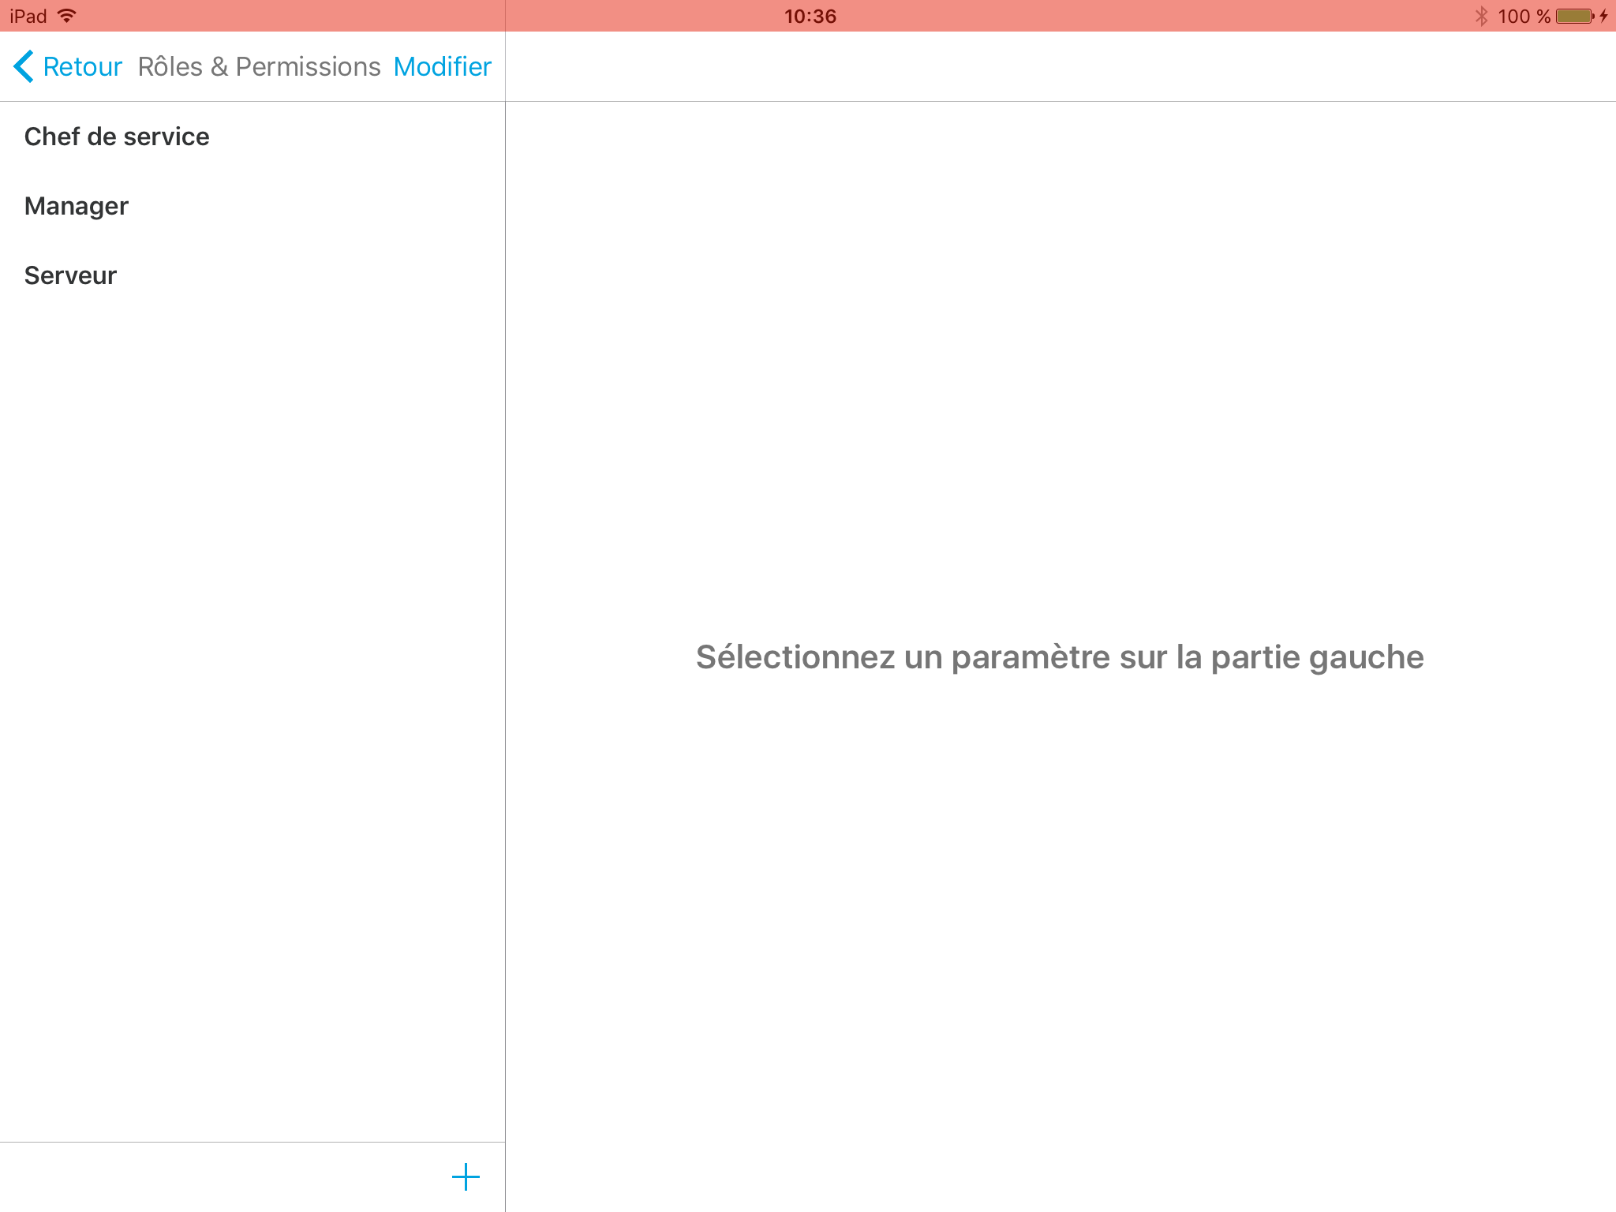This screenshot has height=1212, width=1616.
Task: Tap the 10:36 clock in status bar
Action: click(x=810, y=16)
